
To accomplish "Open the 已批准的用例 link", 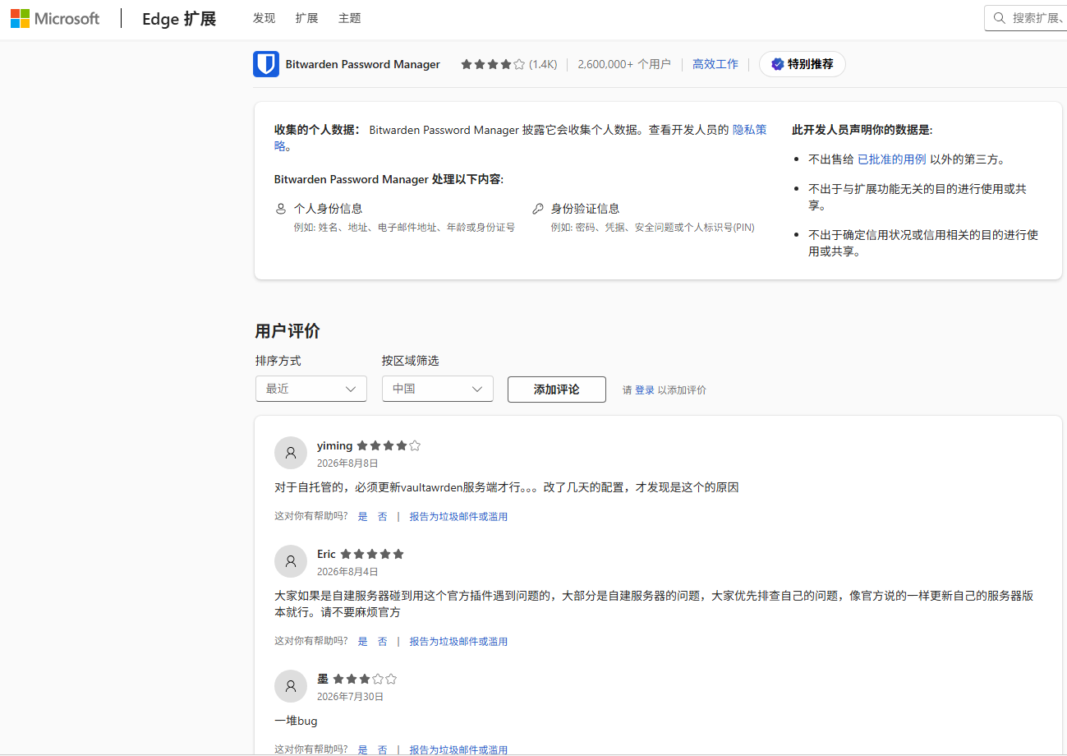I will tap(892, 159).
